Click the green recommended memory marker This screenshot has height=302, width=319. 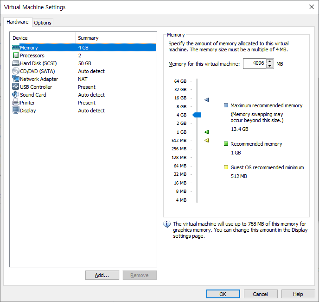tap(206, 132)
